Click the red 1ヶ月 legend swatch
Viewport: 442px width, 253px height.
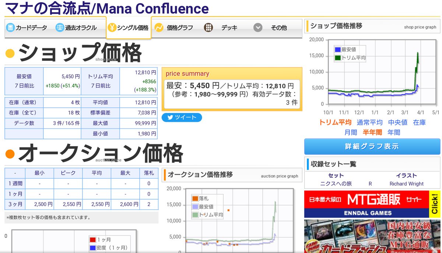[93, 240]
